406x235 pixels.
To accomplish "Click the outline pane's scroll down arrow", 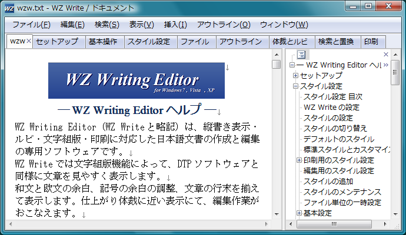I will 395,214.
